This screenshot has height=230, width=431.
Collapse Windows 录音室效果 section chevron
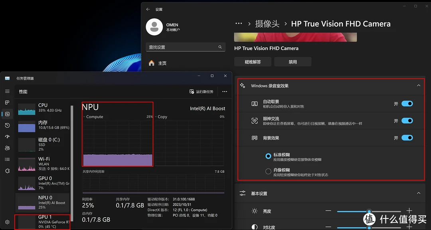418,86
